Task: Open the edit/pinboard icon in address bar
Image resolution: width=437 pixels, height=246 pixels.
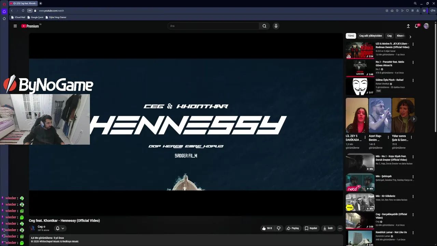Action: tap(387, 11)
